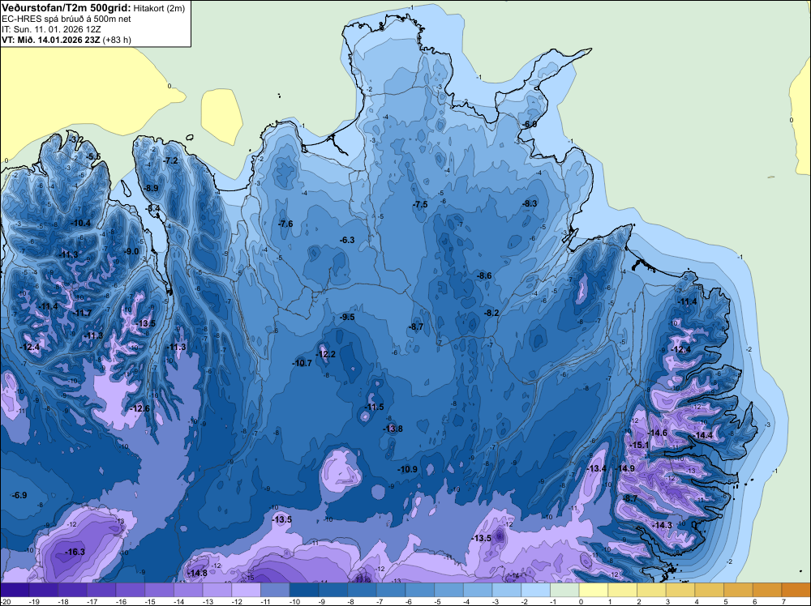811x606 pixels.
Task: Click the -7.6 temperature label
Action: (285, 224)
